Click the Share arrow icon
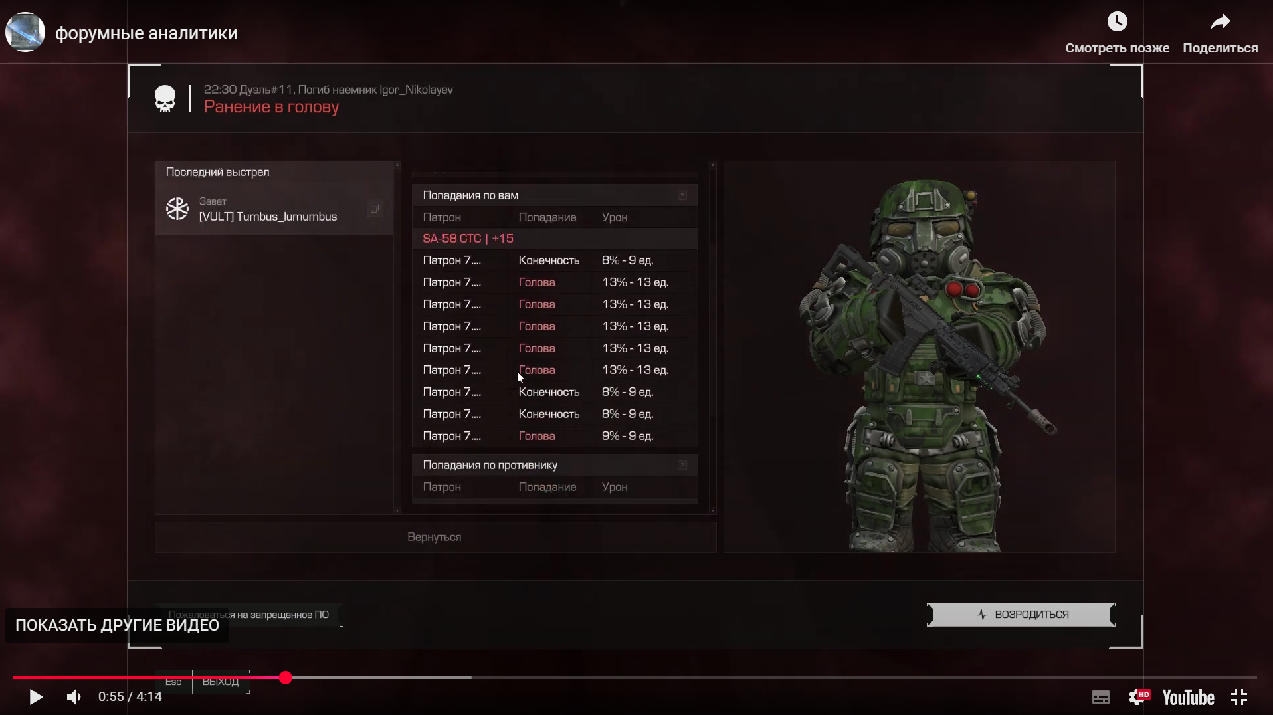 [x=1220, y=22]
